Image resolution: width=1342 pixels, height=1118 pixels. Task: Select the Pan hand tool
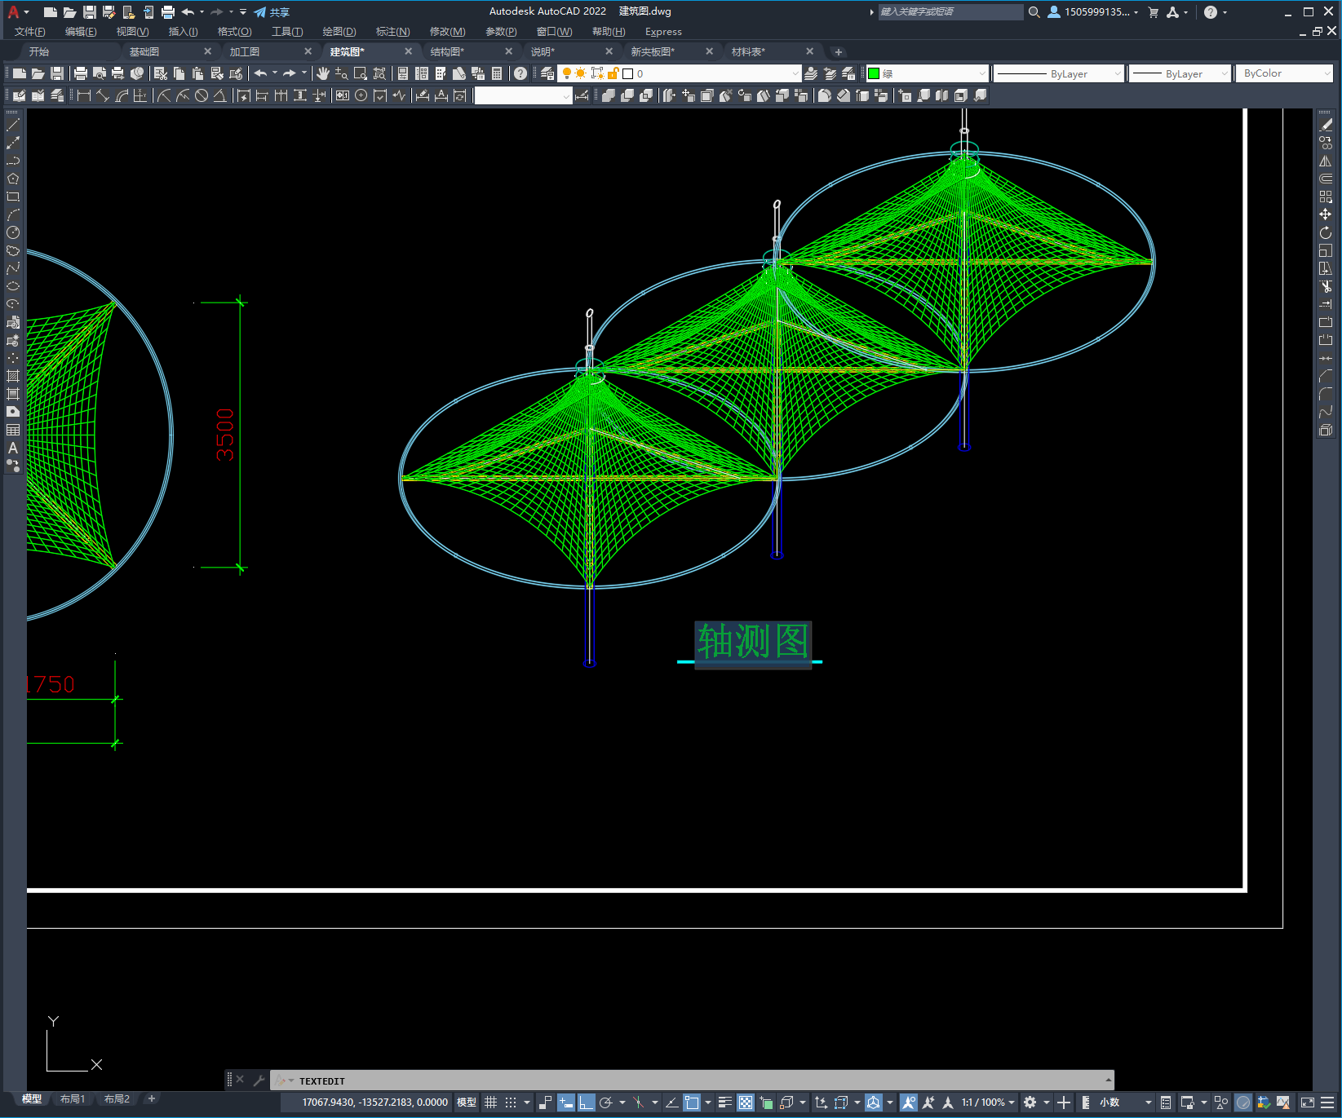[323, 73]
